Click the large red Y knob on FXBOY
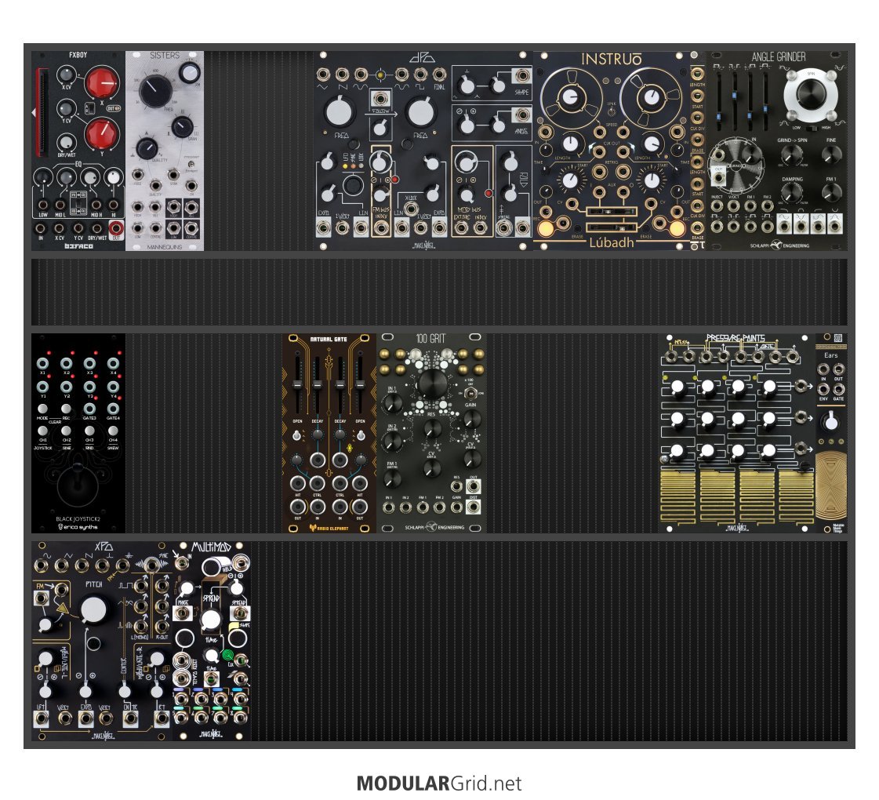Viewport: 879px width, 800px height. pos(100,133)
